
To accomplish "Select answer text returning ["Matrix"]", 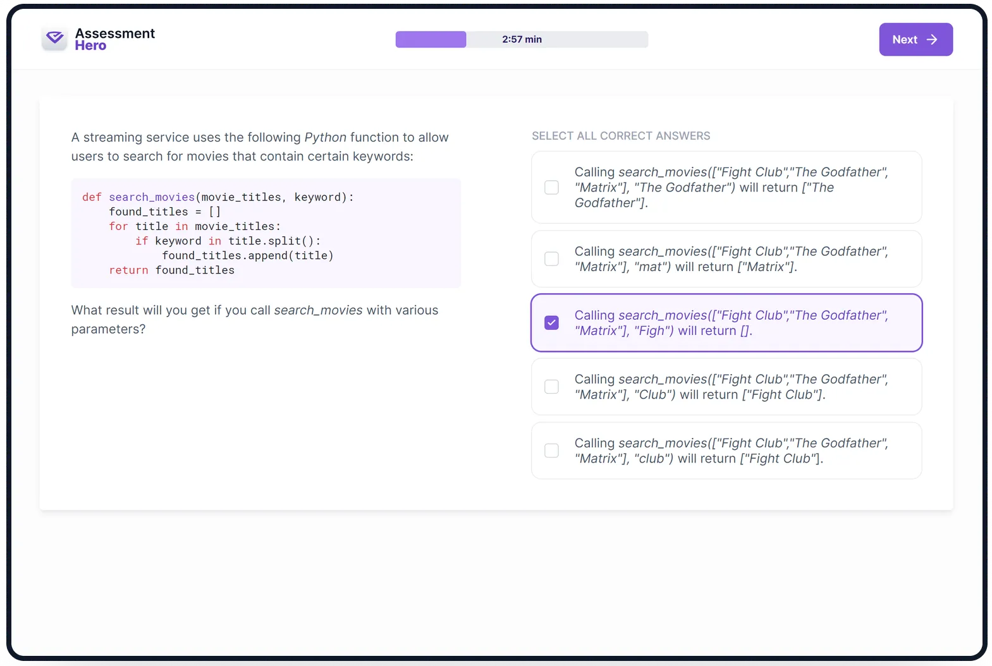I will click(732, 259).
